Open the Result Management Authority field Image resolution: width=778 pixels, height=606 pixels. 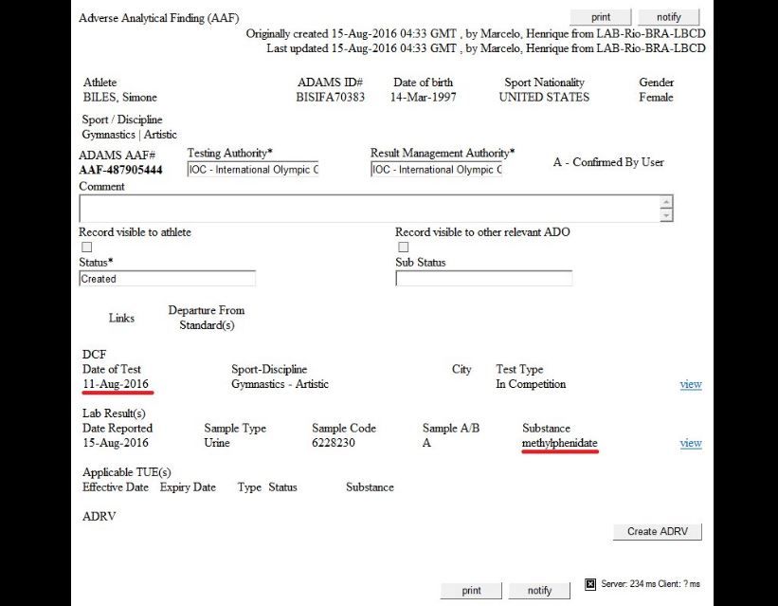[x=436, y=170]
